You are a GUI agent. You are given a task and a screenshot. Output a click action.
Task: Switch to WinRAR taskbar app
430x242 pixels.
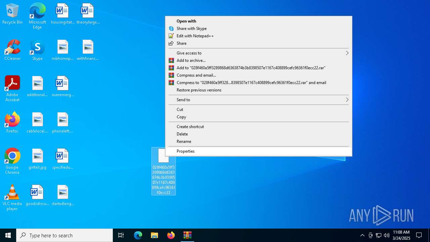(x=187, y=235)
